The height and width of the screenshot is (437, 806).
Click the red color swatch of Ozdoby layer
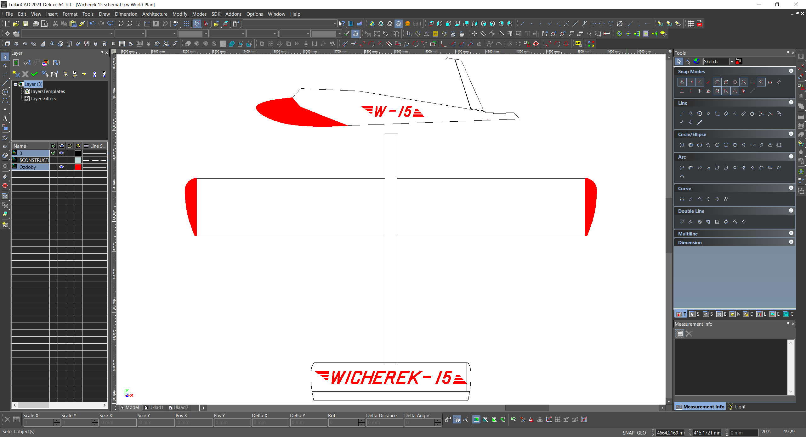[x=78, y=167]
